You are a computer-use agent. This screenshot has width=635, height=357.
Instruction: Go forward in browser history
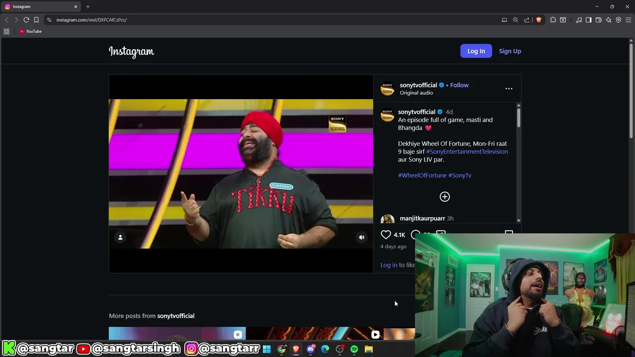tap(16, 20)
